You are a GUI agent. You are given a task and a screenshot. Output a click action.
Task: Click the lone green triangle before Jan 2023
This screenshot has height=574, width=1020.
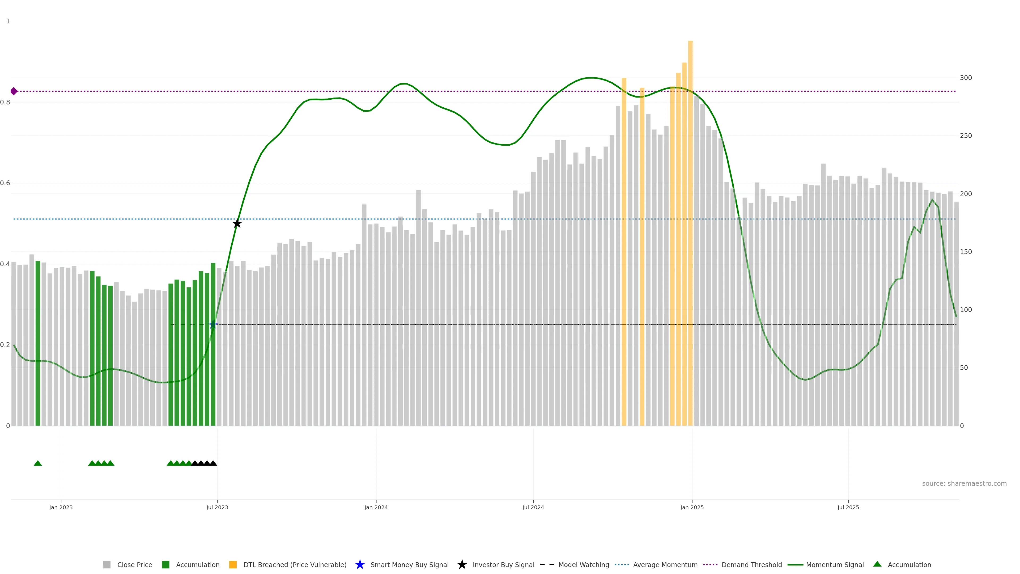tap(38, 463)
